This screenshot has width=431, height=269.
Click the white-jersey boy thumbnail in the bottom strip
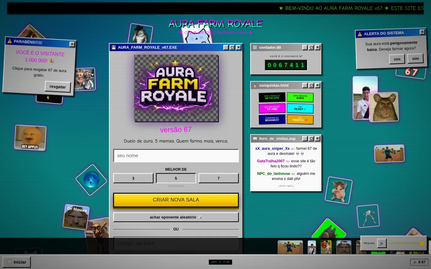click(x=312, y=247)
